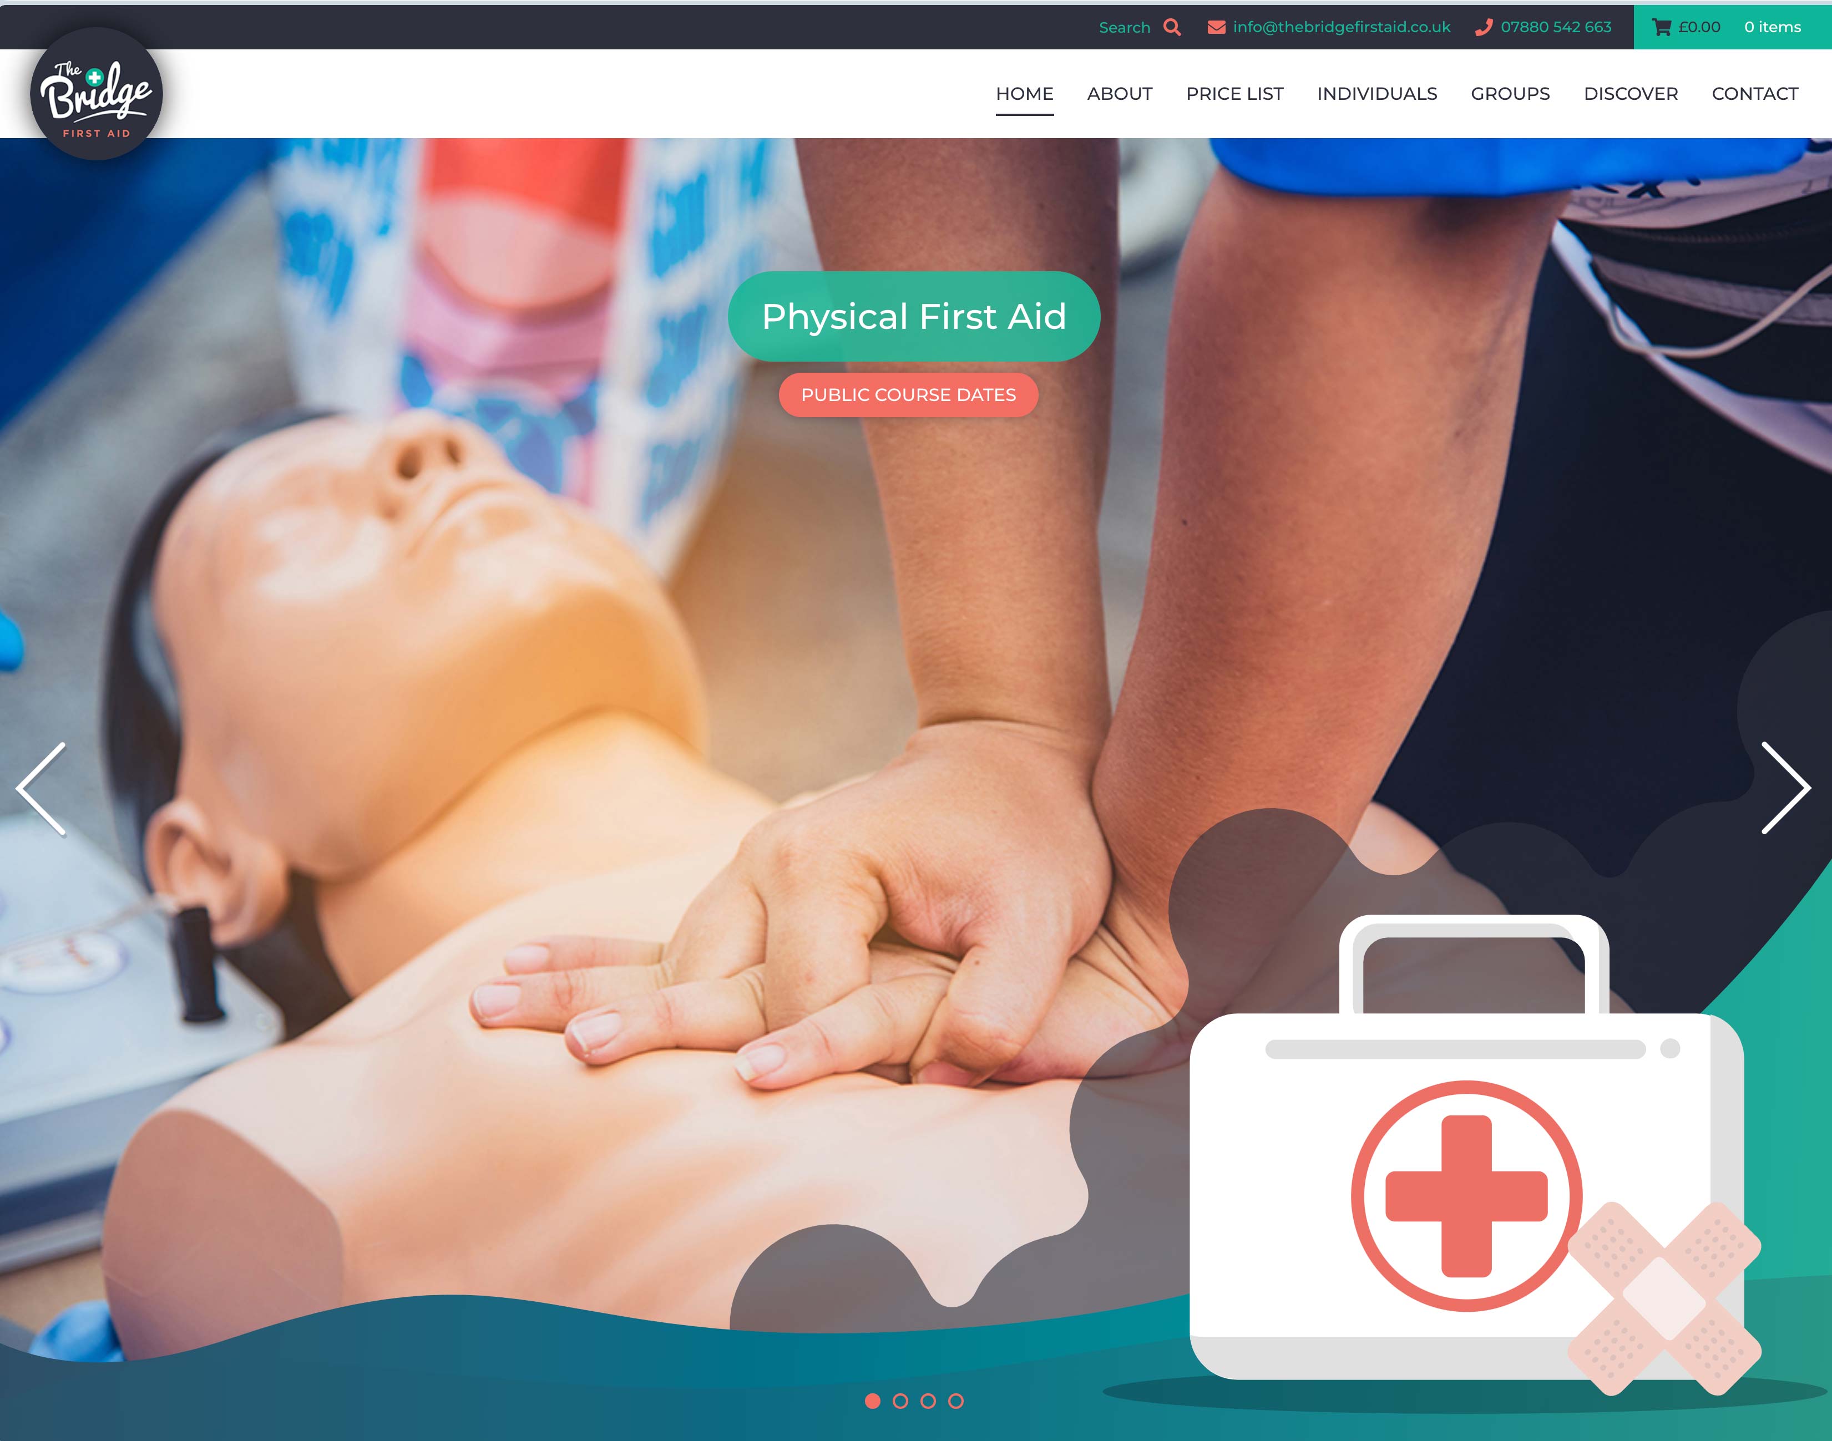Open the Contact menu item
This screenshot has width=1832, height=1441.
tap(1754, 94)
